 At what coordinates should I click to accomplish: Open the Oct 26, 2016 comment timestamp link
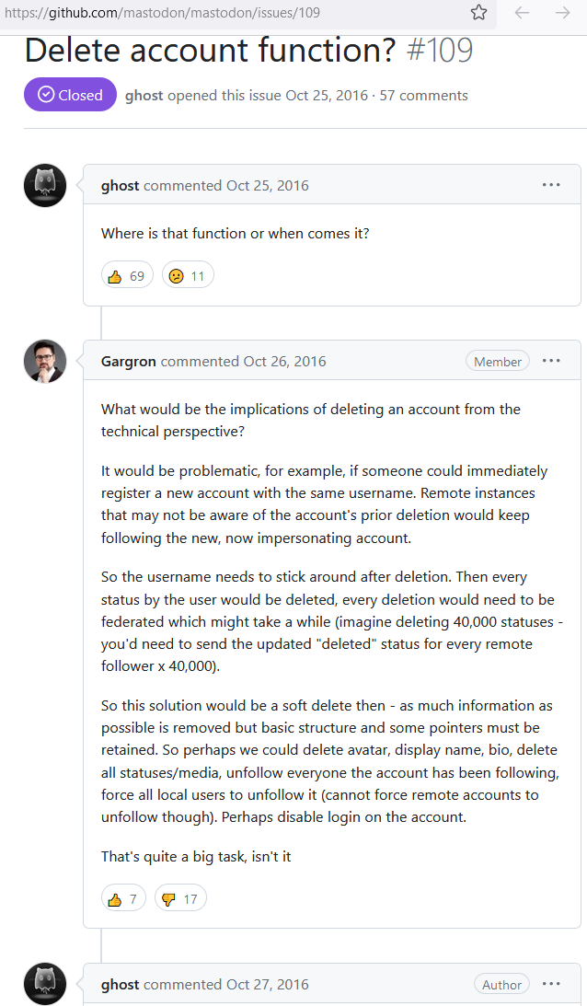tap(284, 362)
